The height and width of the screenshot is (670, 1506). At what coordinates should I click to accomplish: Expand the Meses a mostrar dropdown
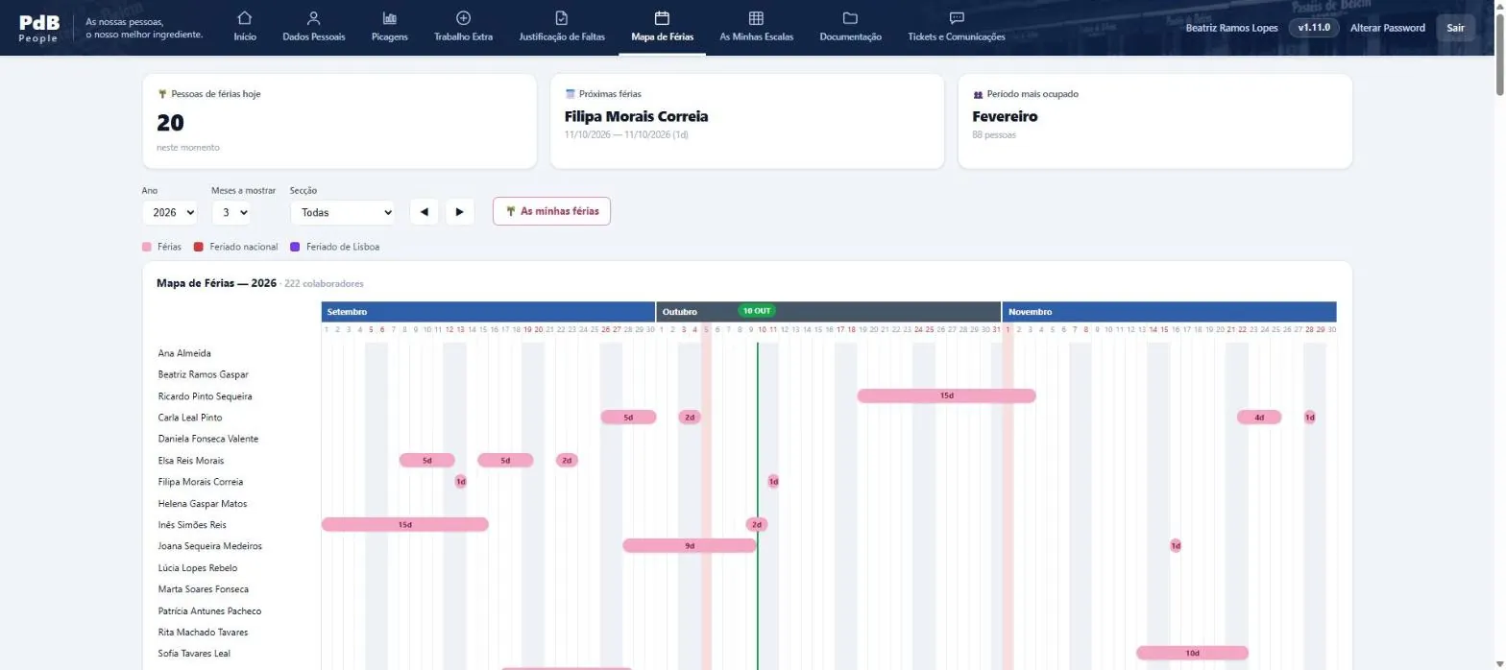pos(231,212)
